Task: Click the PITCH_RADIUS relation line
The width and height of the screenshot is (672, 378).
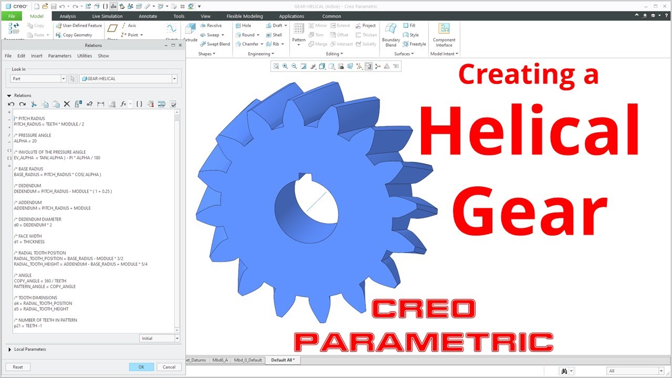Action: [x=49, y=124]
